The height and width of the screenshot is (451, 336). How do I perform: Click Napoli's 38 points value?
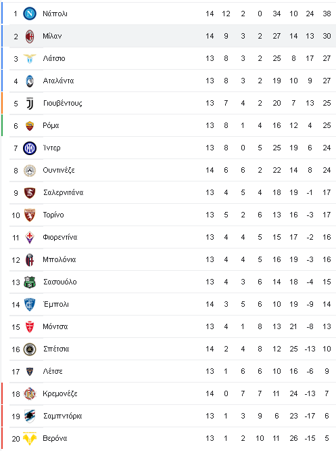[327, 14]
